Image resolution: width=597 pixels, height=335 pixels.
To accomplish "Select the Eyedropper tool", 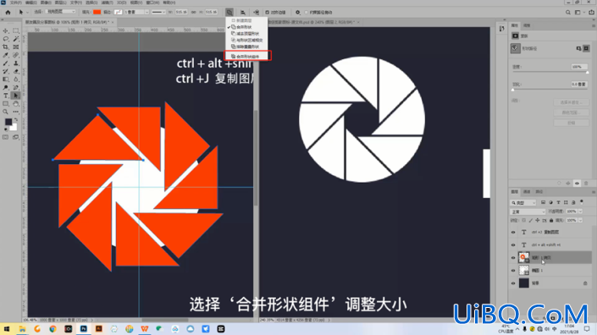I will click(x=5, y=55).
